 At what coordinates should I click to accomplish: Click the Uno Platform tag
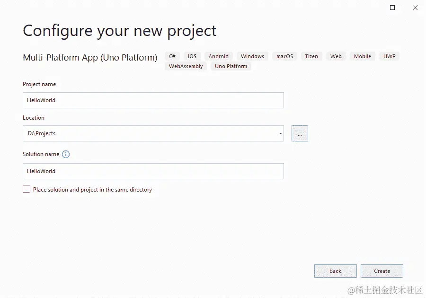click(x=231, y=66)
